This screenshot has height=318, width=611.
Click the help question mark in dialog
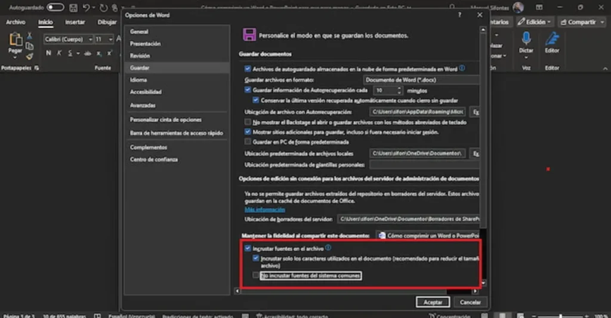pyautogui.click(x=460, y=15)
